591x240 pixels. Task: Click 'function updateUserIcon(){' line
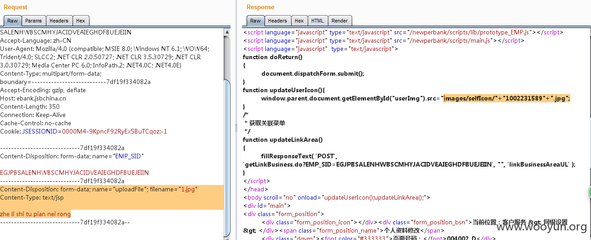click(x=284, y=90)
